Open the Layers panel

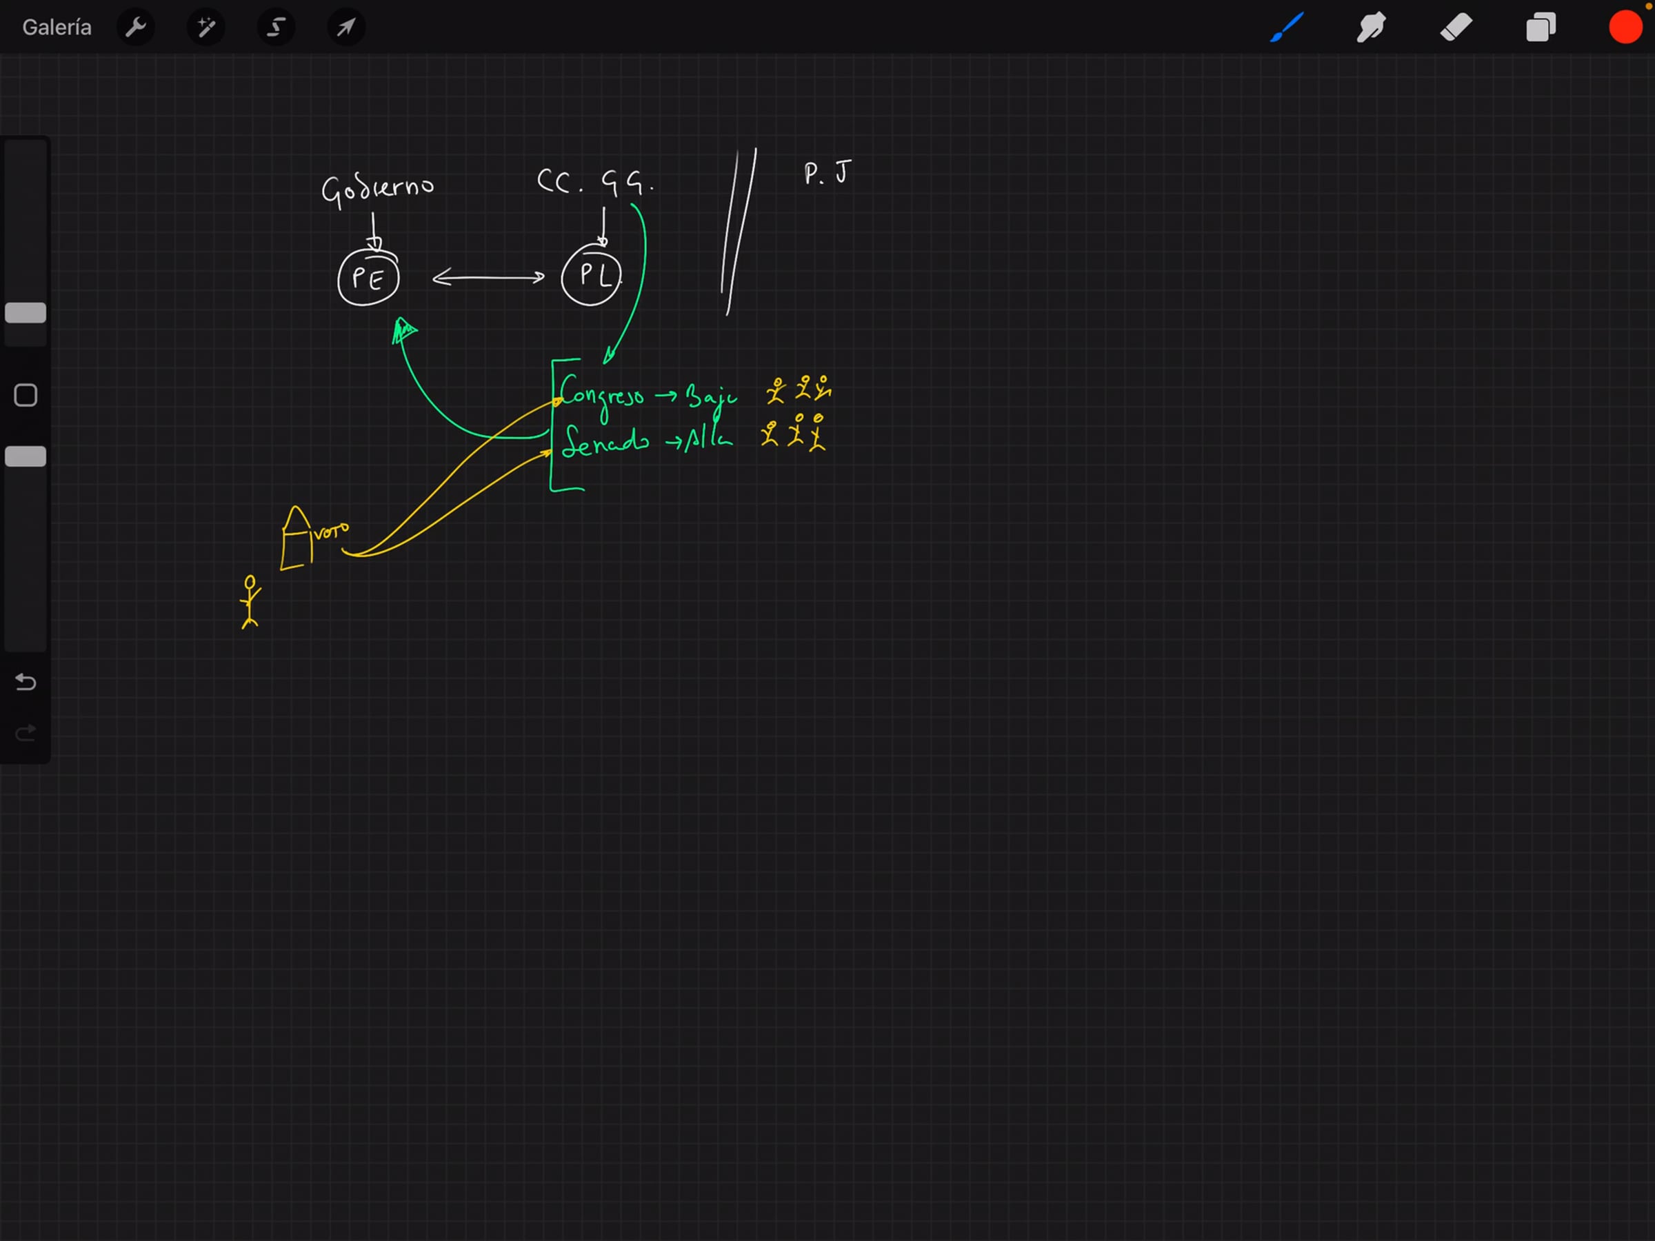click(x=1541, y=28)
